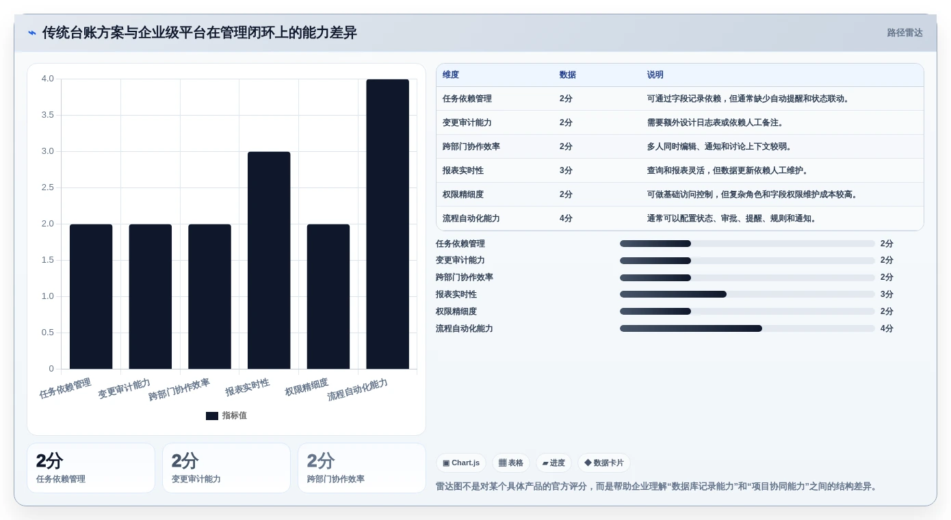This screenshot has width=951, height=520.
Task: Click the 报表实时性 progress bar
Action: [x=747, y=294]
